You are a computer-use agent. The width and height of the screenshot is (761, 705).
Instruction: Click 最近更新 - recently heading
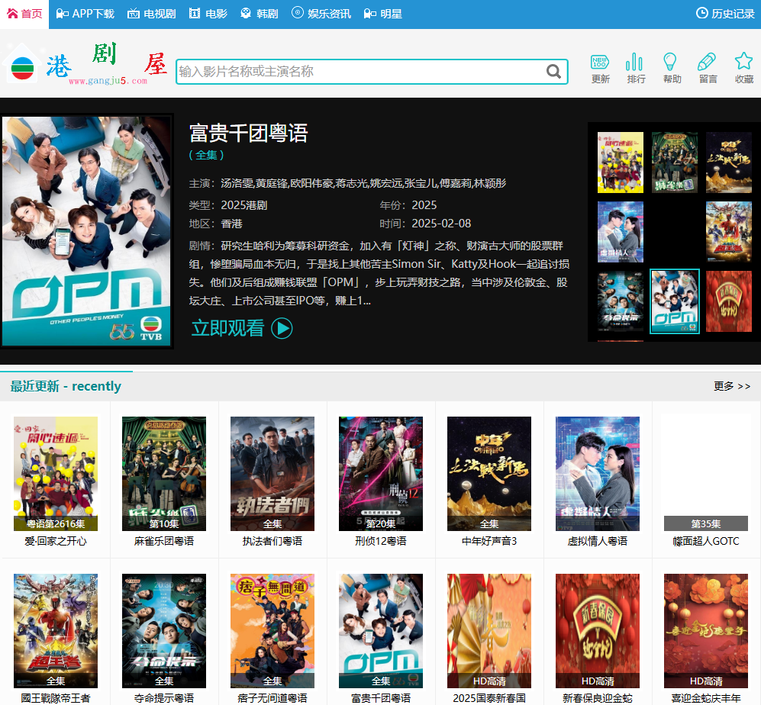pos(66,386)
